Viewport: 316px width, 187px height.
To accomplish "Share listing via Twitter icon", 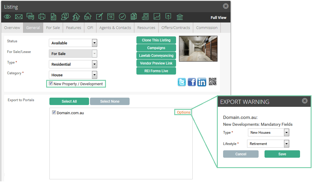I will tap(182, 82).
